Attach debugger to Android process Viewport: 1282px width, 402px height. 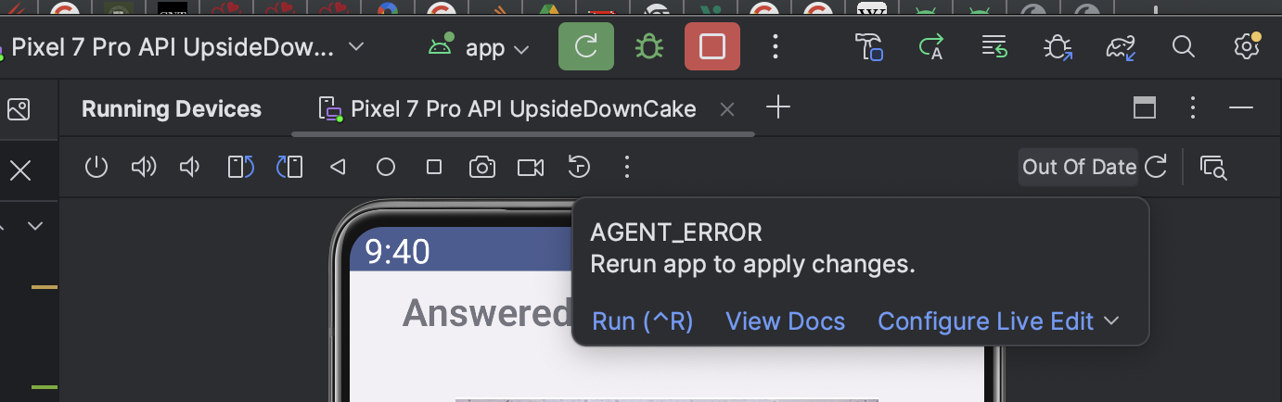(1058, 46)
